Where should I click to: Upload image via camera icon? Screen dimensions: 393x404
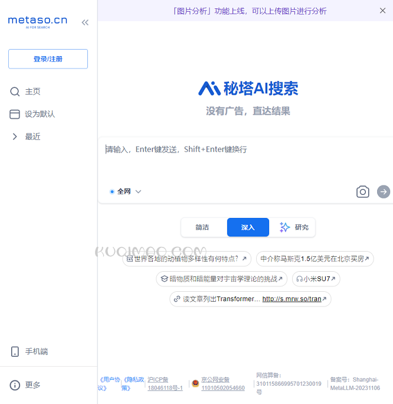point(363,192)
